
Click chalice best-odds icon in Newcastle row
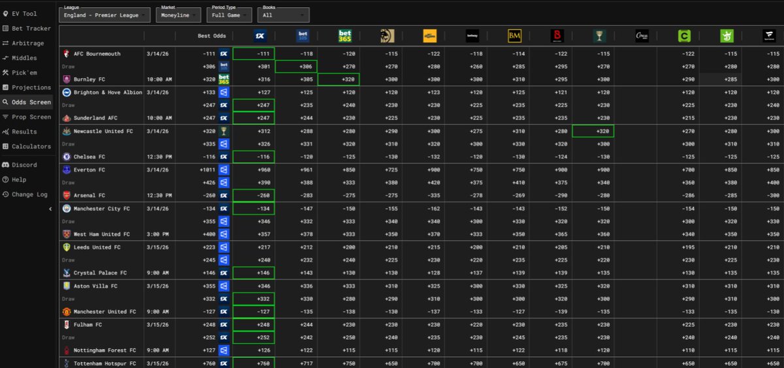point(223,131)
